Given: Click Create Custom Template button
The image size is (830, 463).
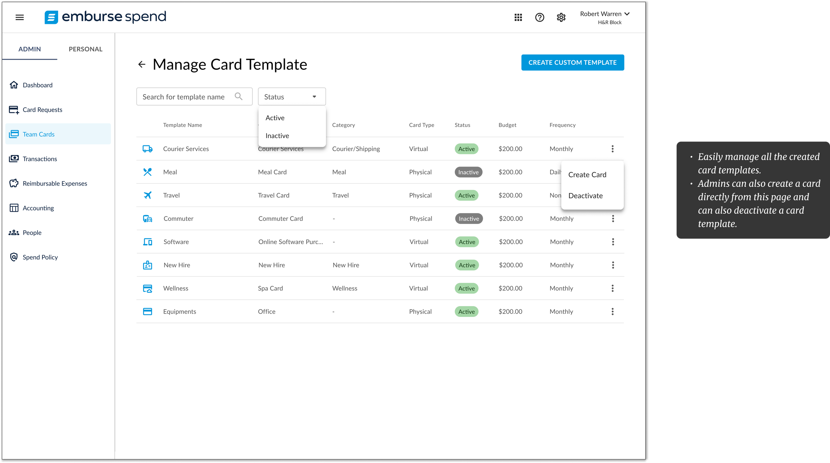Looking at the screenshot, I should coord(572,62).
